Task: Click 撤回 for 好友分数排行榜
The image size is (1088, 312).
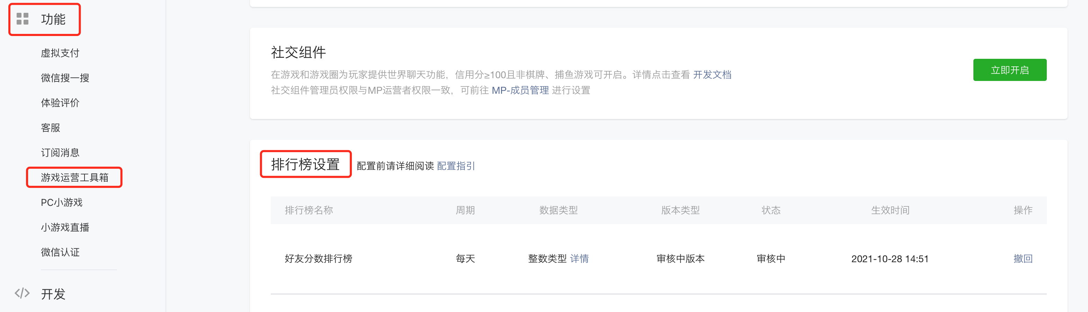Action: 1023,258
